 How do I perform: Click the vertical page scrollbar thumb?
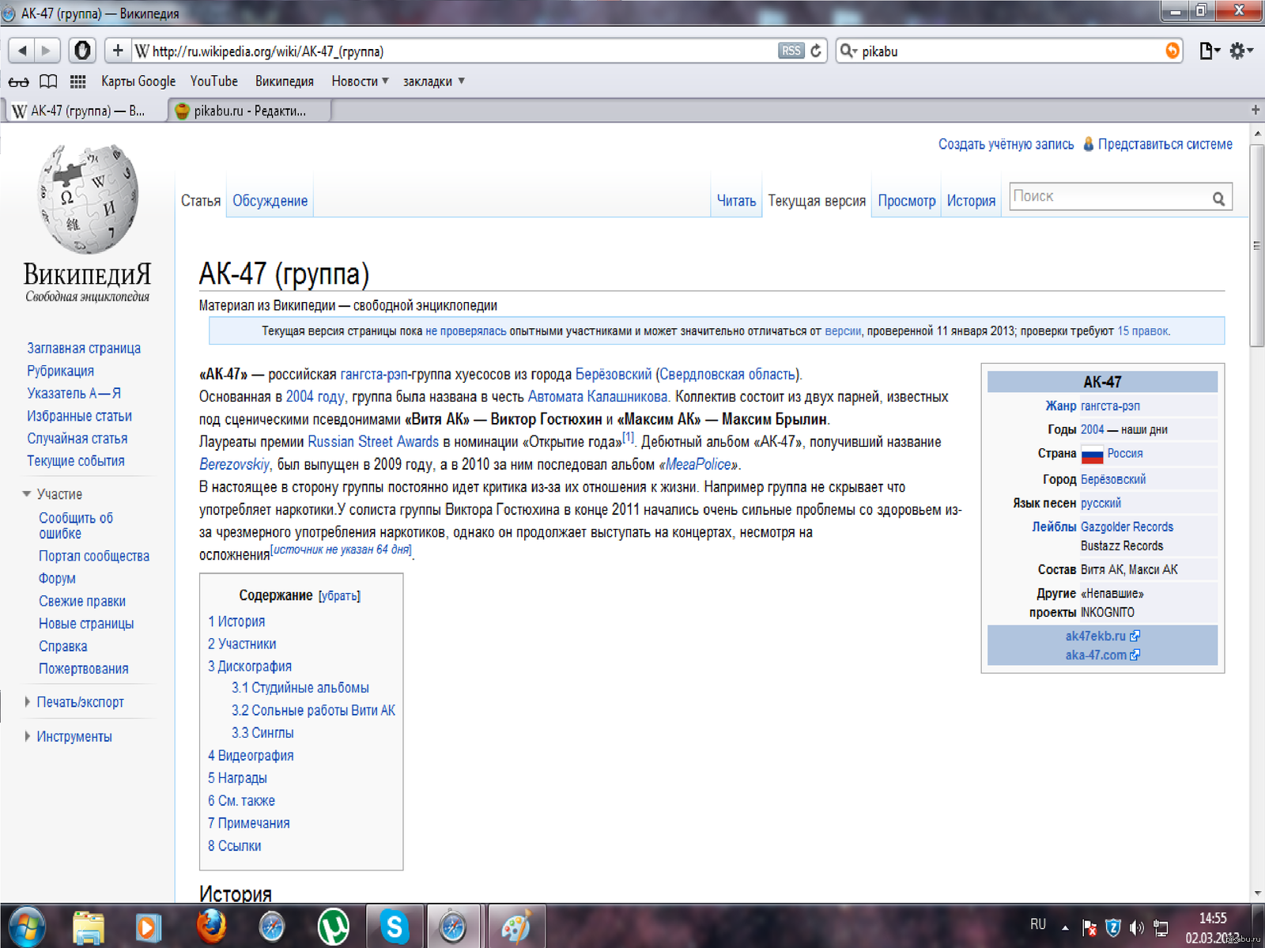point(1256,245)
